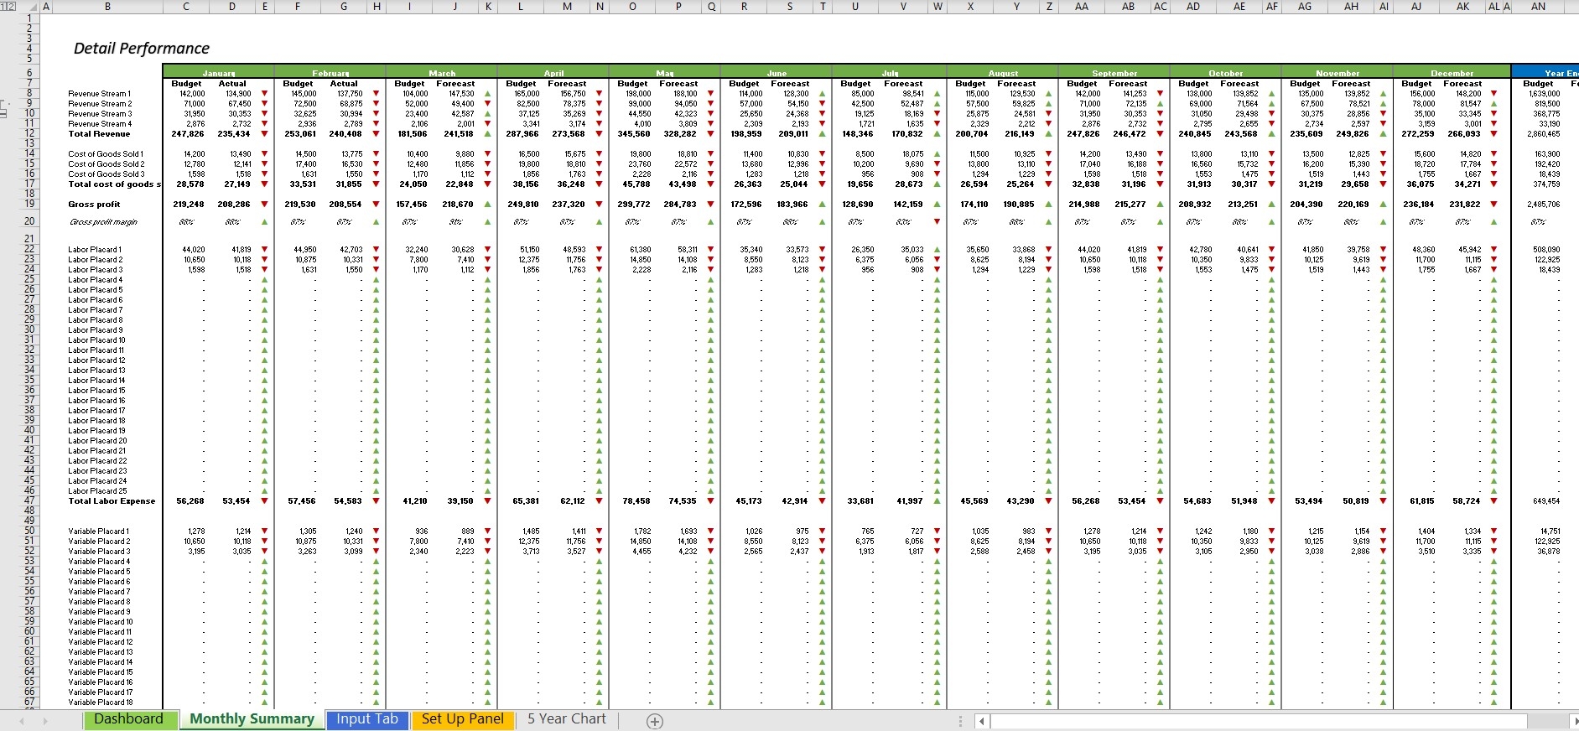Select row 12 header
The image size is (1579, 731).
29,133
